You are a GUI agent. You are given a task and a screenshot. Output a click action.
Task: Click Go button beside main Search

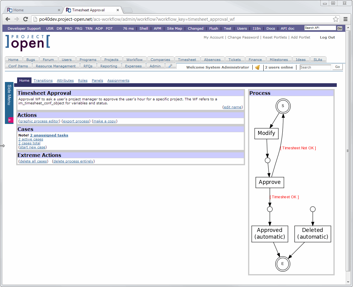point(337,67)
